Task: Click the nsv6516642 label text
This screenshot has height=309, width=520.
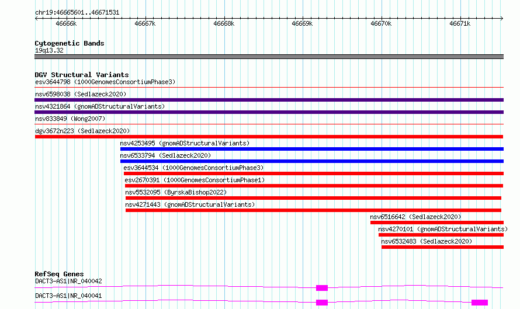Action: click(415, 217)
